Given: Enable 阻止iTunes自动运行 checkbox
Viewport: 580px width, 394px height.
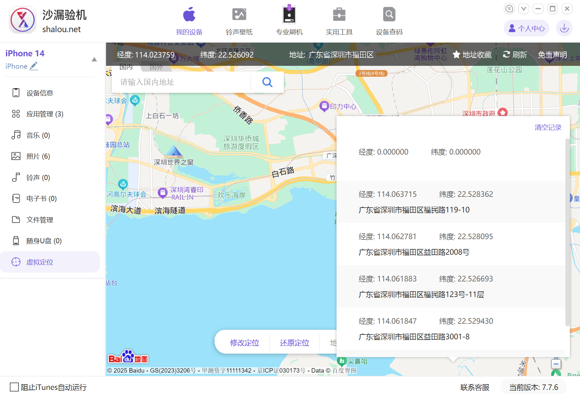Looking at the screenshot, I should click(15, 387).
